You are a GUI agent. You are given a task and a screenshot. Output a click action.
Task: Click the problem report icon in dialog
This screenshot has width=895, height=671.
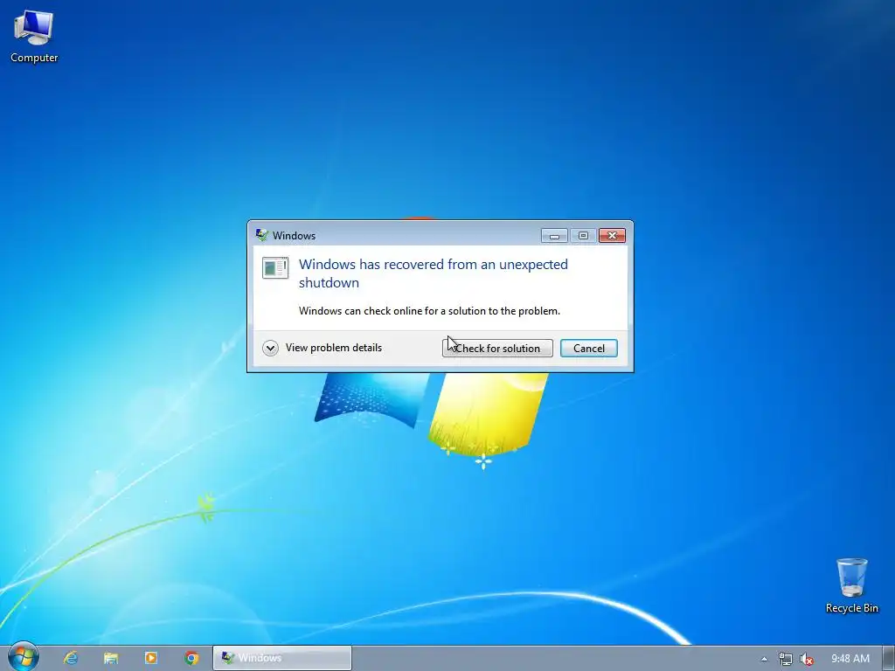[x=275, y=267]
